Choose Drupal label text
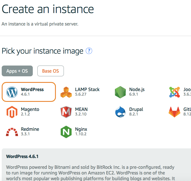 136,110
